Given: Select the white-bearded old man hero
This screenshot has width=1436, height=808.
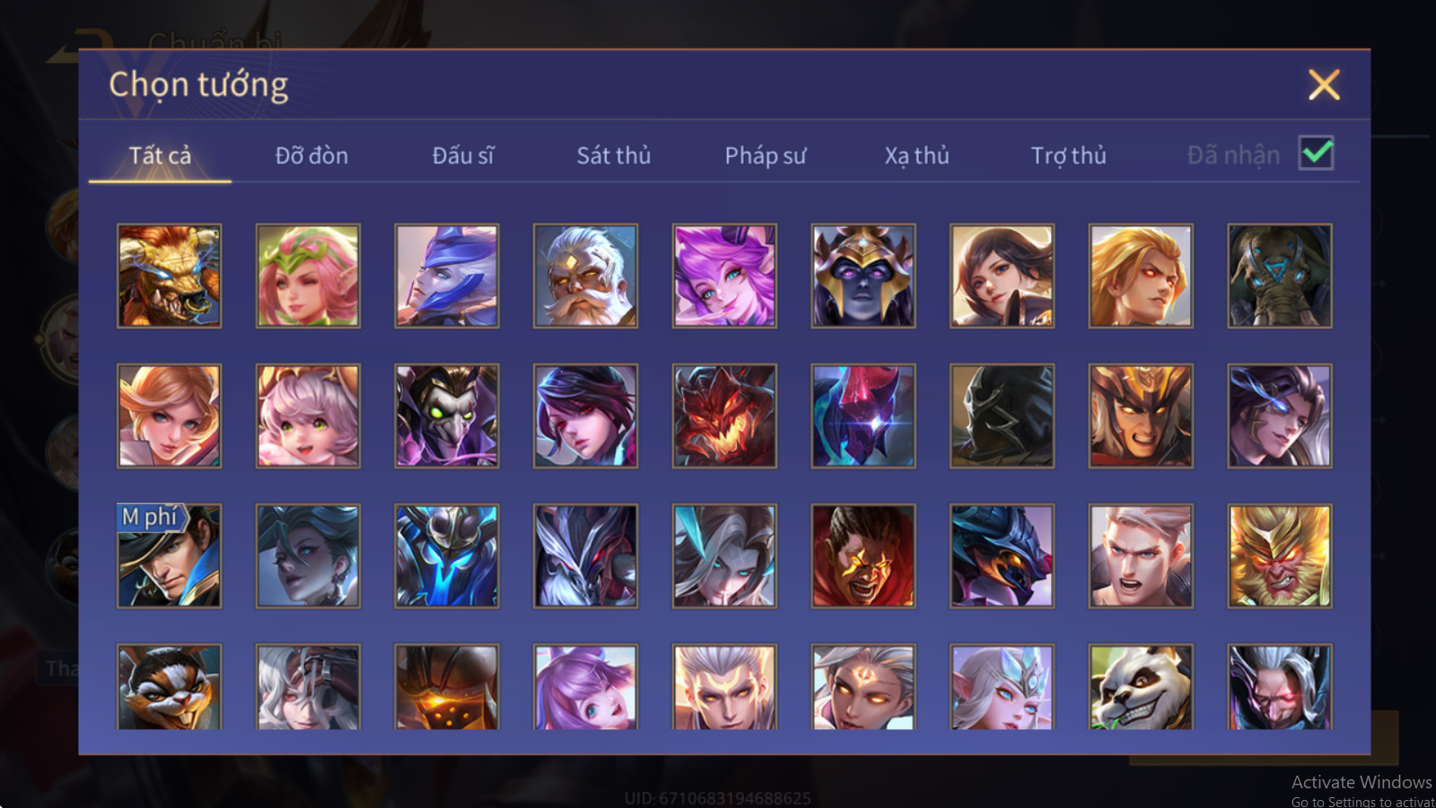Looking at the screenshot, I should (585, 276).
